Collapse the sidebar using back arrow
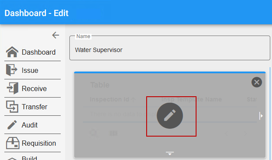 [x=56, y=35]
